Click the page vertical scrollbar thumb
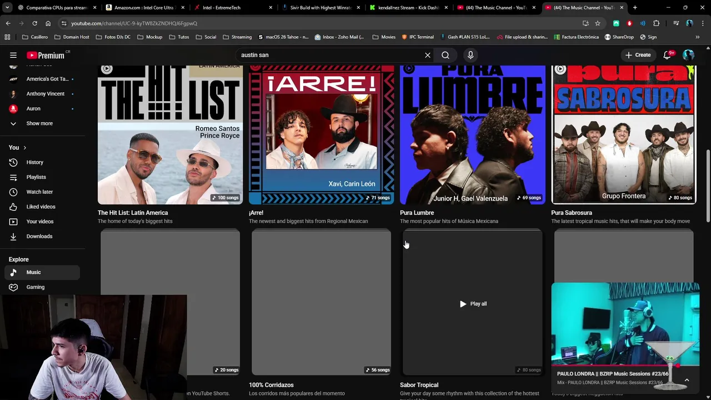Screen dimensions: 711x400 click(708, 186)
